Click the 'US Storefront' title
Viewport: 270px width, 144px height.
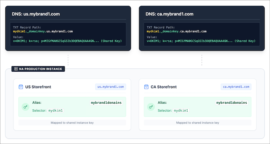coord(38,87)
